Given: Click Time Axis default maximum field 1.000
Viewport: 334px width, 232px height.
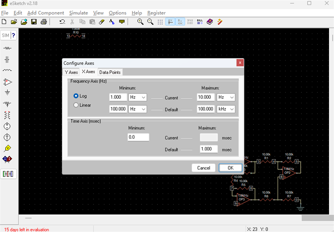Looking at the screenshot, I should (x=209, y=149).
